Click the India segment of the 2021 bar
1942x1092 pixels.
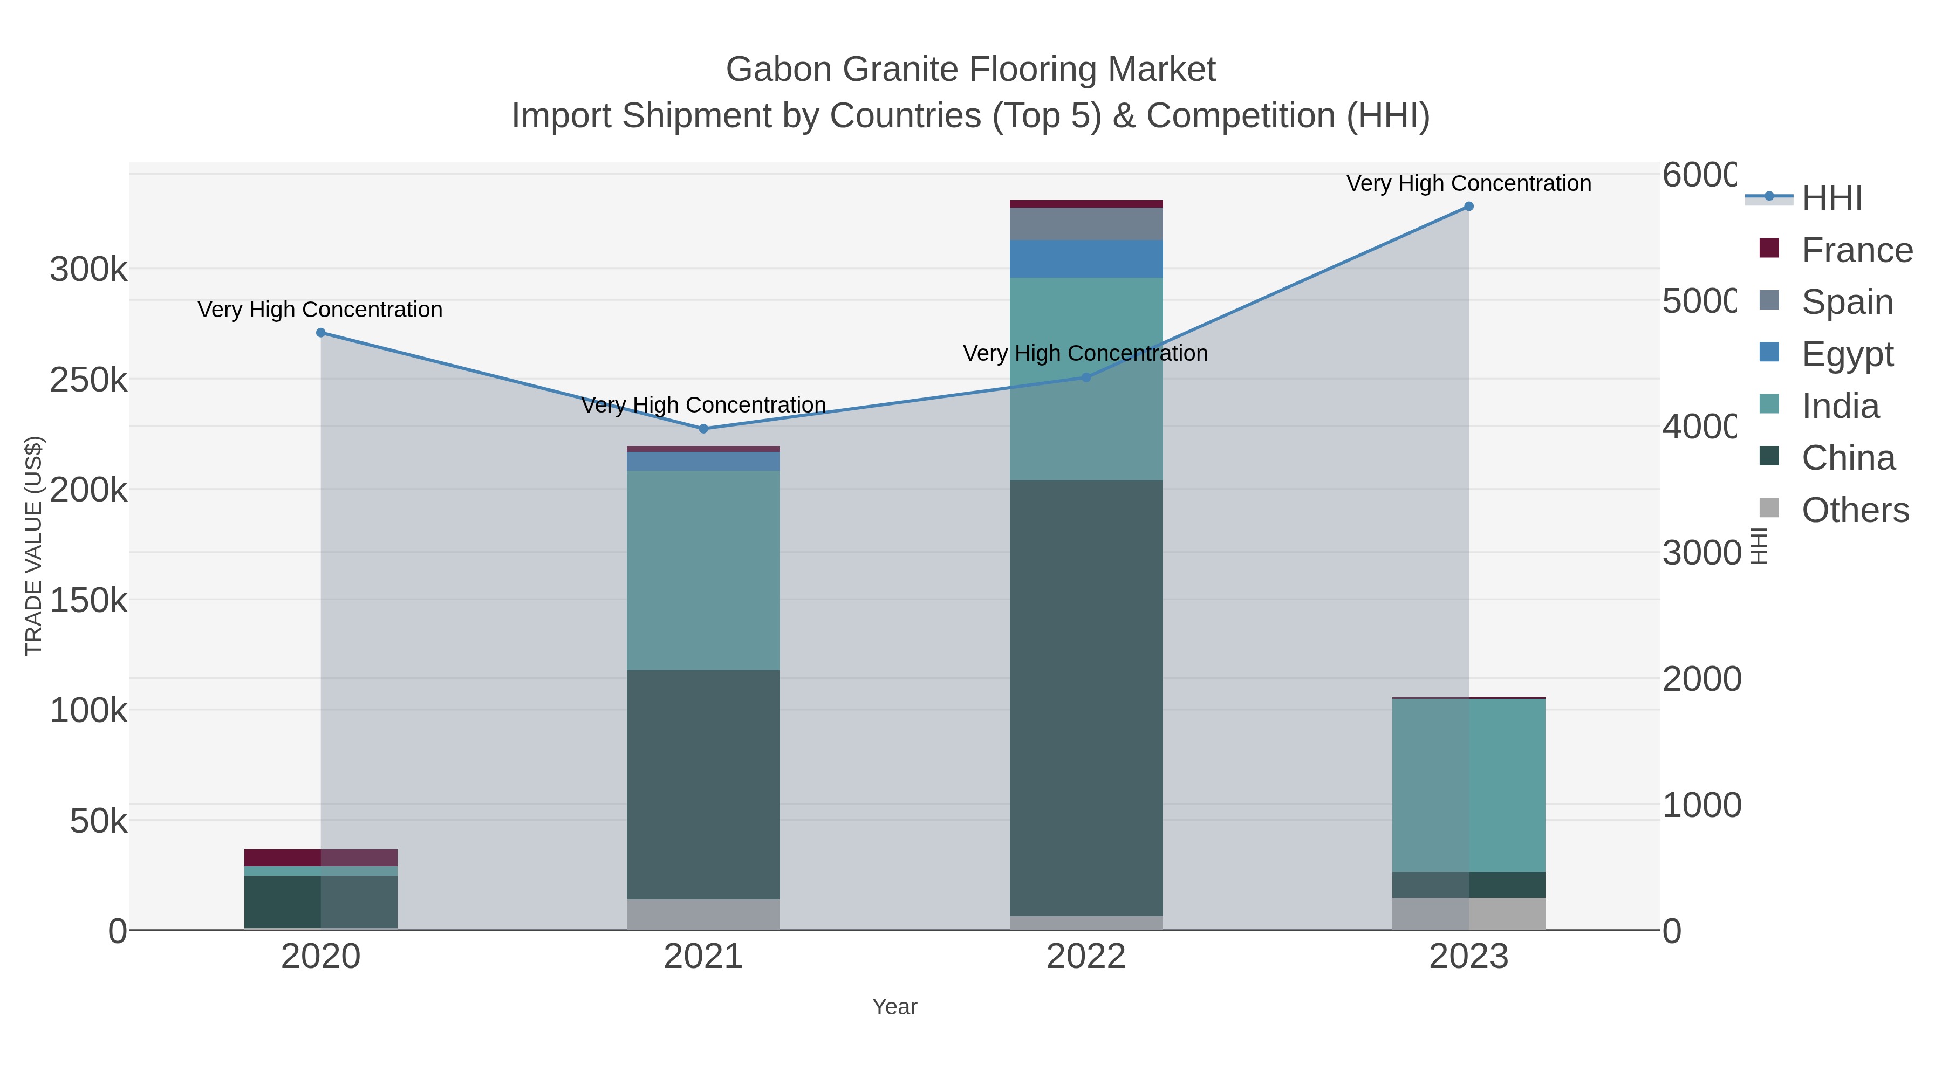click(x=703, y=571)
